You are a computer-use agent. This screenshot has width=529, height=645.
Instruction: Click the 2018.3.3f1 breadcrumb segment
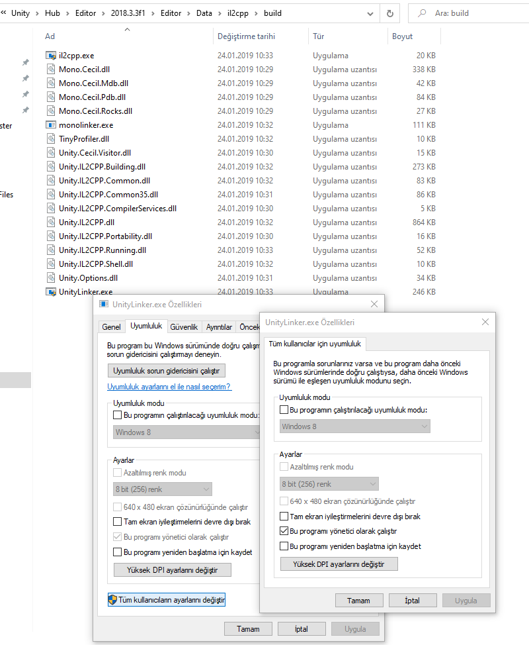pos(128,13)
